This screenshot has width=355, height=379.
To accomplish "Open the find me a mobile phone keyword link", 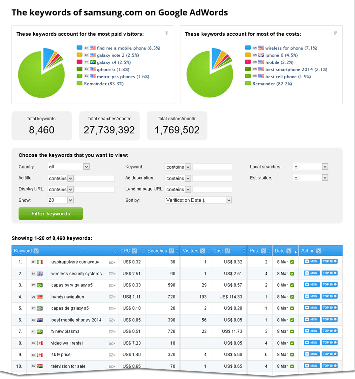I will 128,48.
